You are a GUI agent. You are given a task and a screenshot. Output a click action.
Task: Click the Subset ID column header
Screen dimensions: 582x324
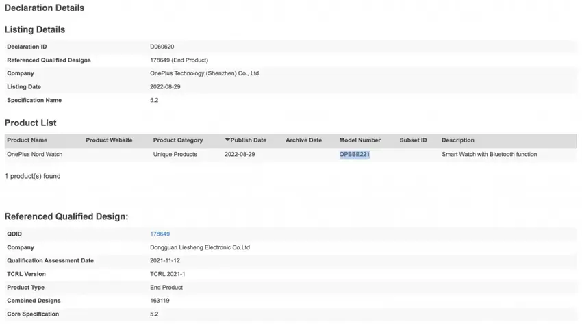[x=413, y=140]
